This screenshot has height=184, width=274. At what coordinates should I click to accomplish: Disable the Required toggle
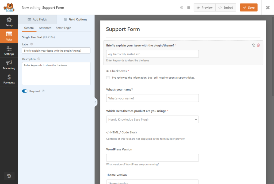(25, 91)
